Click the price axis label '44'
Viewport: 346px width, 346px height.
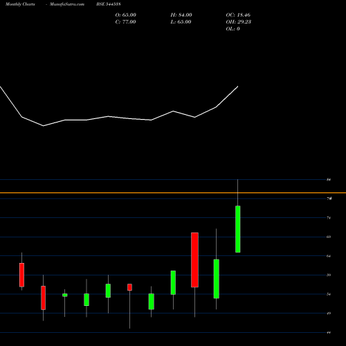pyautogui.click(x=329, y=332)
